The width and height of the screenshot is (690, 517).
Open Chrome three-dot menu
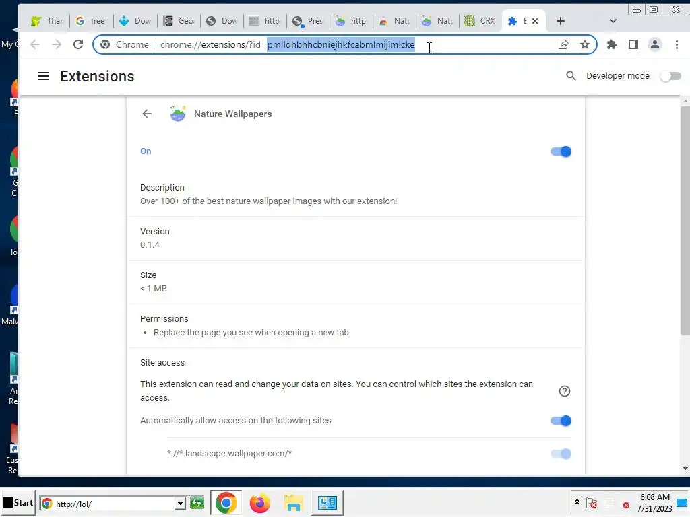coord(677,44)
